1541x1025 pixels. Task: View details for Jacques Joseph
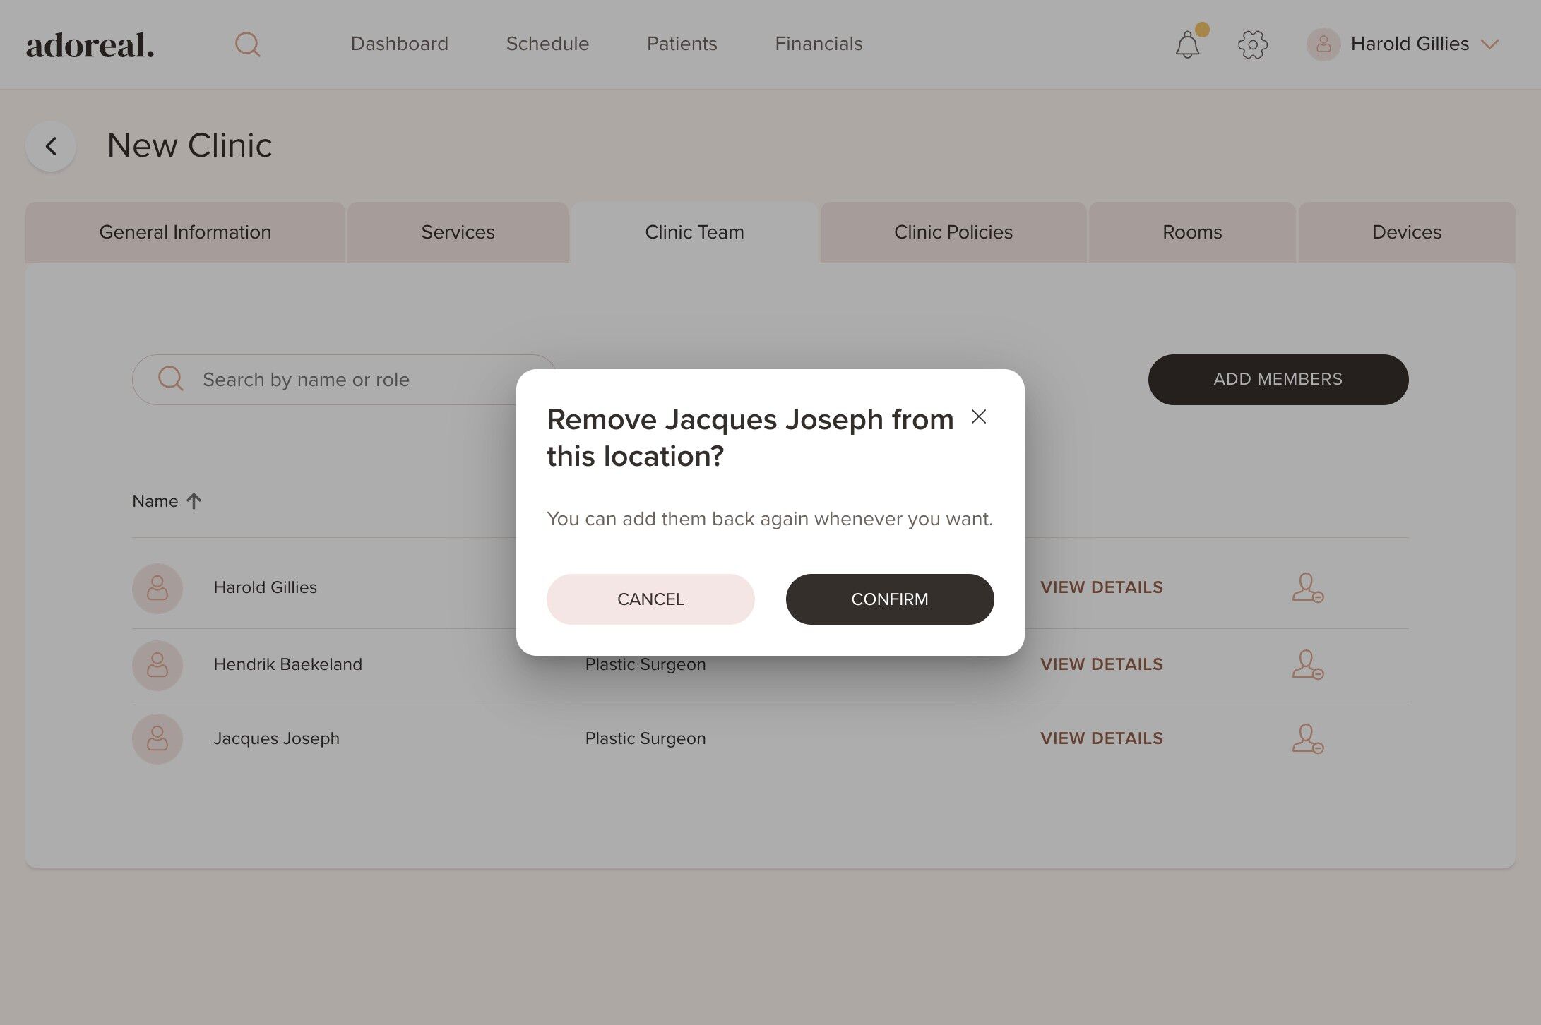point(1101,738)
